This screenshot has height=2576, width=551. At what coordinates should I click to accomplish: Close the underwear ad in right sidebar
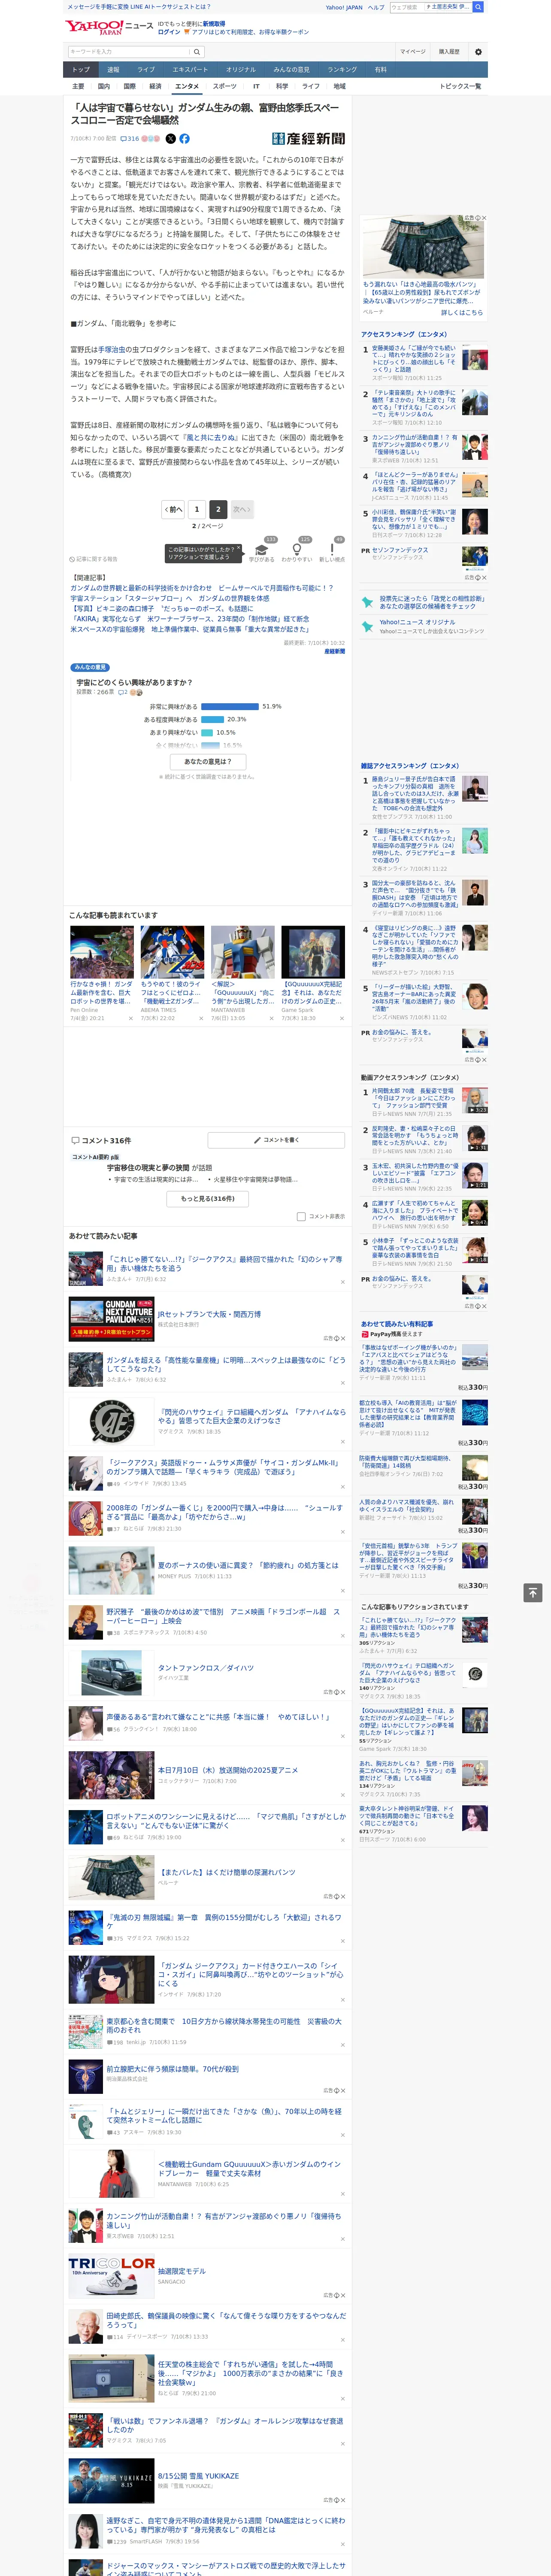483,218
